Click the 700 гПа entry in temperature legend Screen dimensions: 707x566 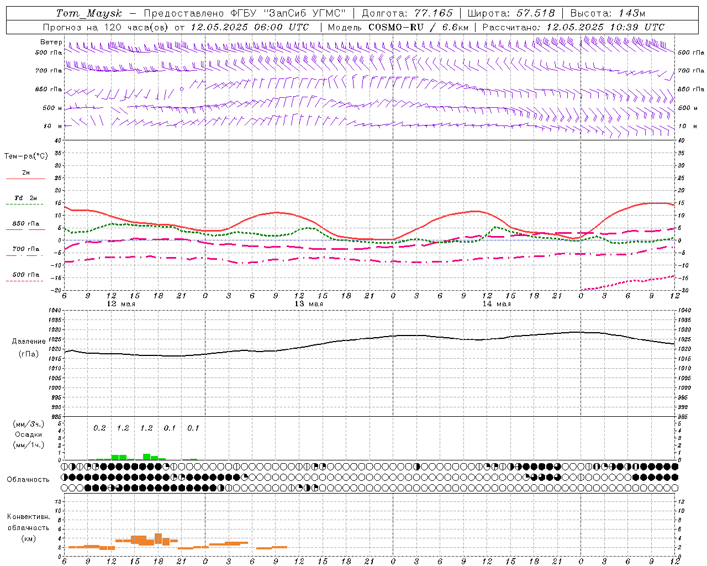pyautogui.click(x=25, y=249)
